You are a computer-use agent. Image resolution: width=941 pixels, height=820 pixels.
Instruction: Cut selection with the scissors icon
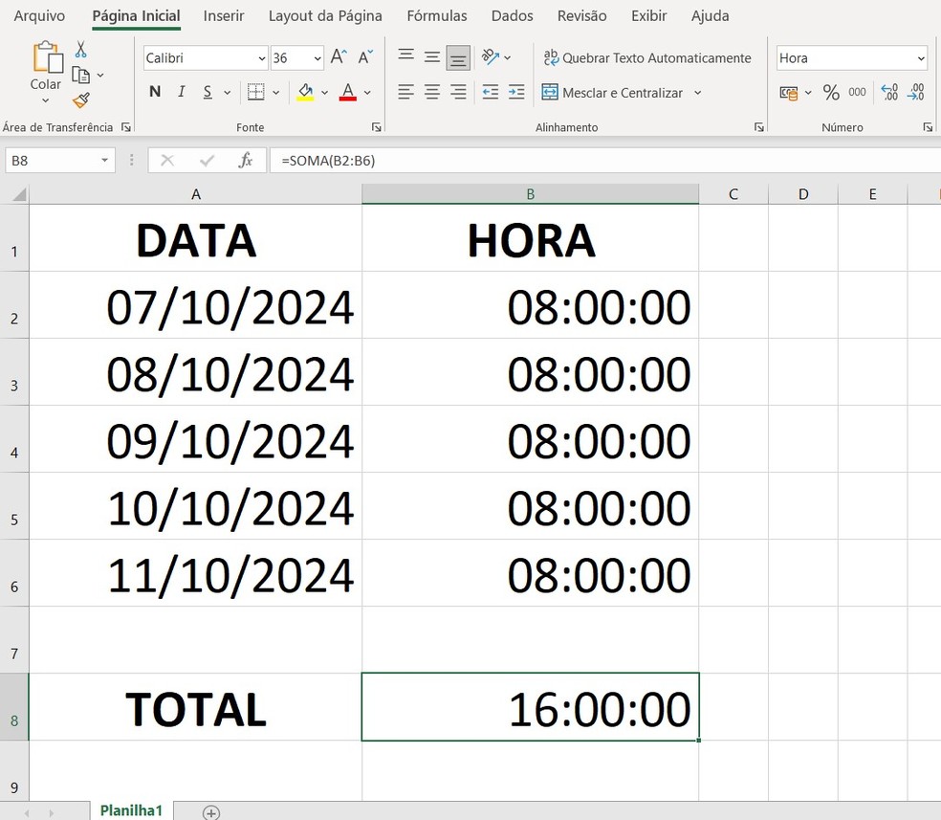[80, 48]
